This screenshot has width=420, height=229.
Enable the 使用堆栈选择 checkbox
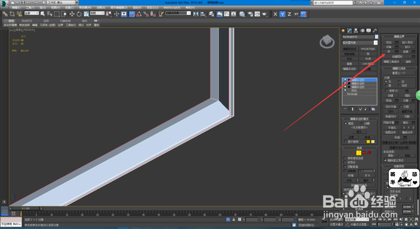[345, 158]
